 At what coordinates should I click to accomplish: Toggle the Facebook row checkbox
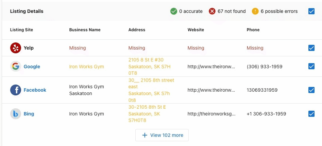click(311, 90)
